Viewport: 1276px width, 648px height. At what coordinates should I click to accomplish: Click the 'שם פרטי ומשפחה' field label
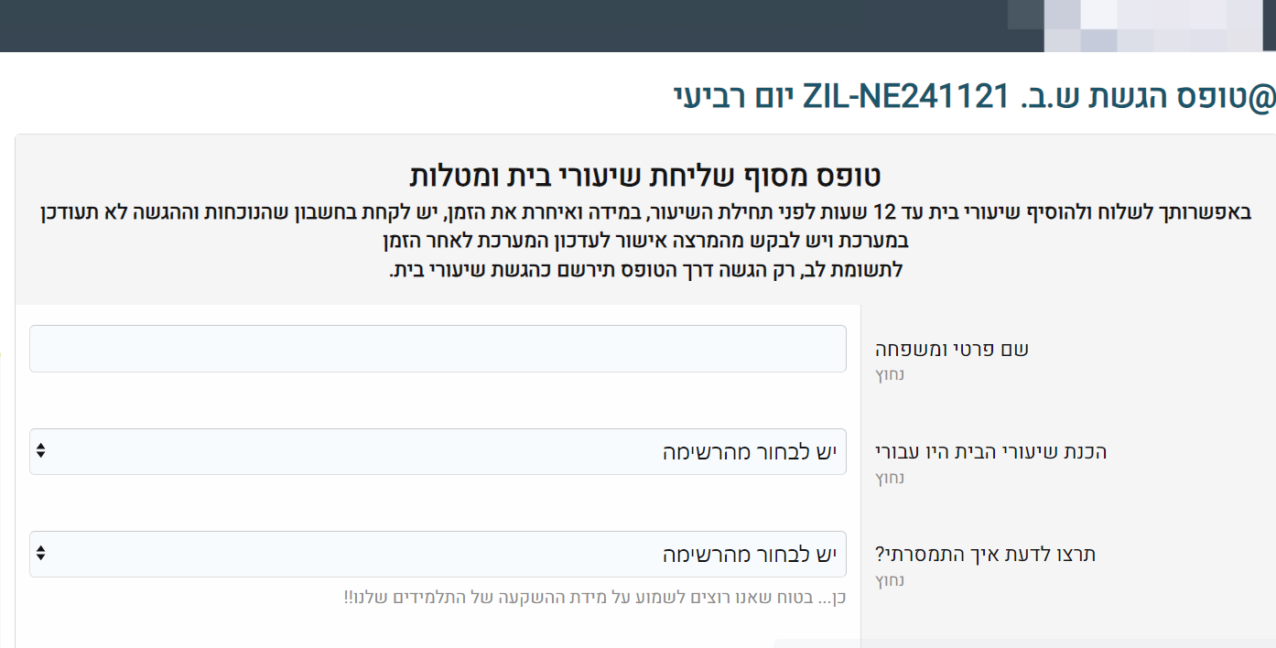[952, 349]
